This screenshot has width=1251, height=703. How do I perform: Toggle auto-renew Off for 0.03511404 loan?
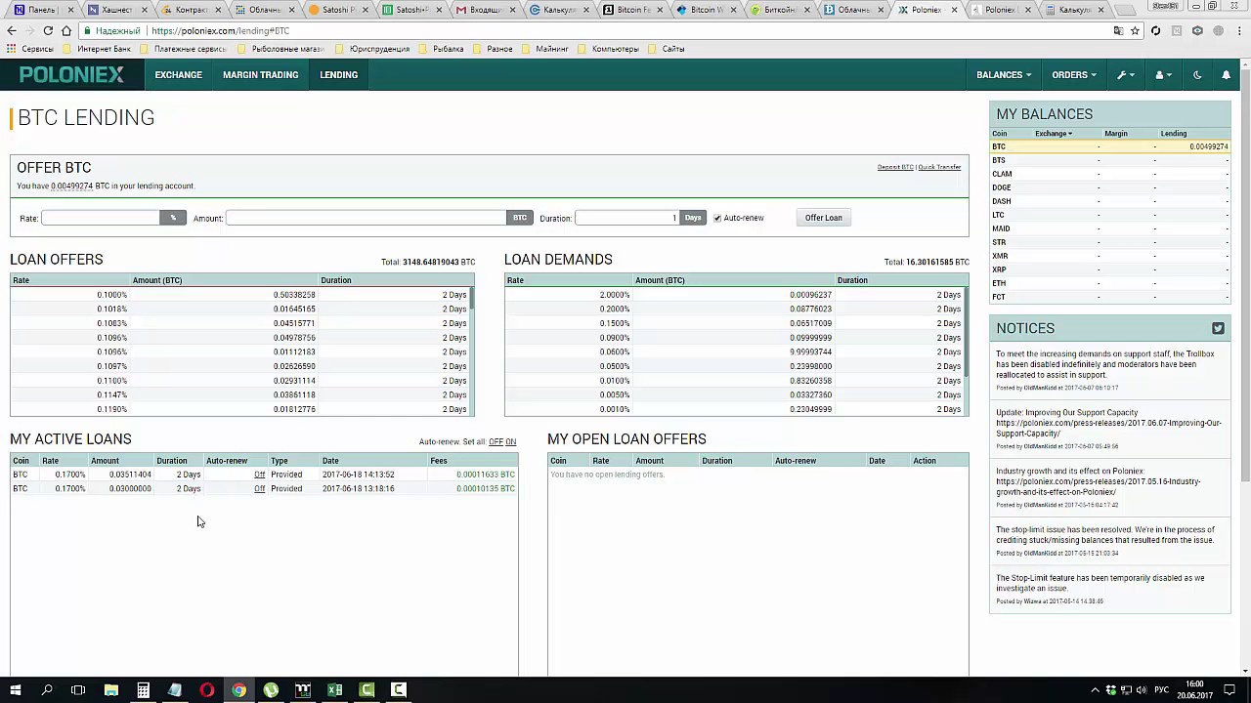[259, 475]
